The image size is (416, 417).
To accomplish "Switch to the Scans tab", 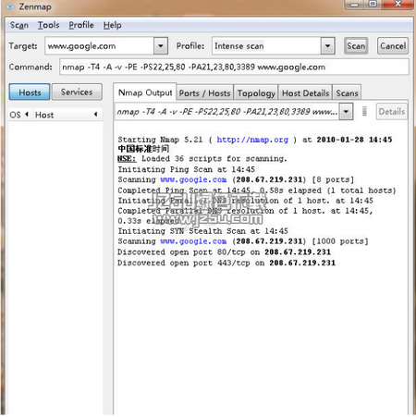I will (x=347, y=93).
